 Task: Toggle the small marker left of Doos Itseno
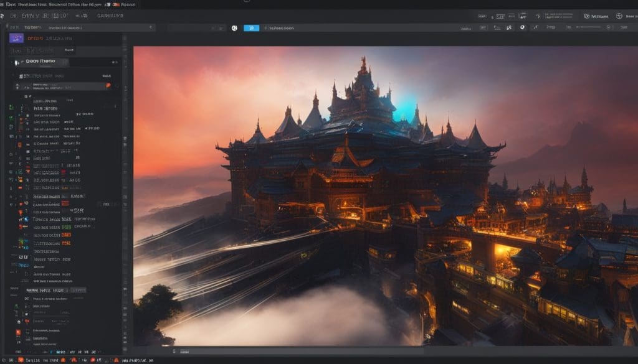[14, 62]
